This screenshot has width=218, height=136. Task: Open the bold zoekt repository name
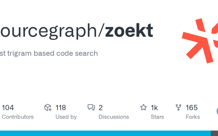129,31
